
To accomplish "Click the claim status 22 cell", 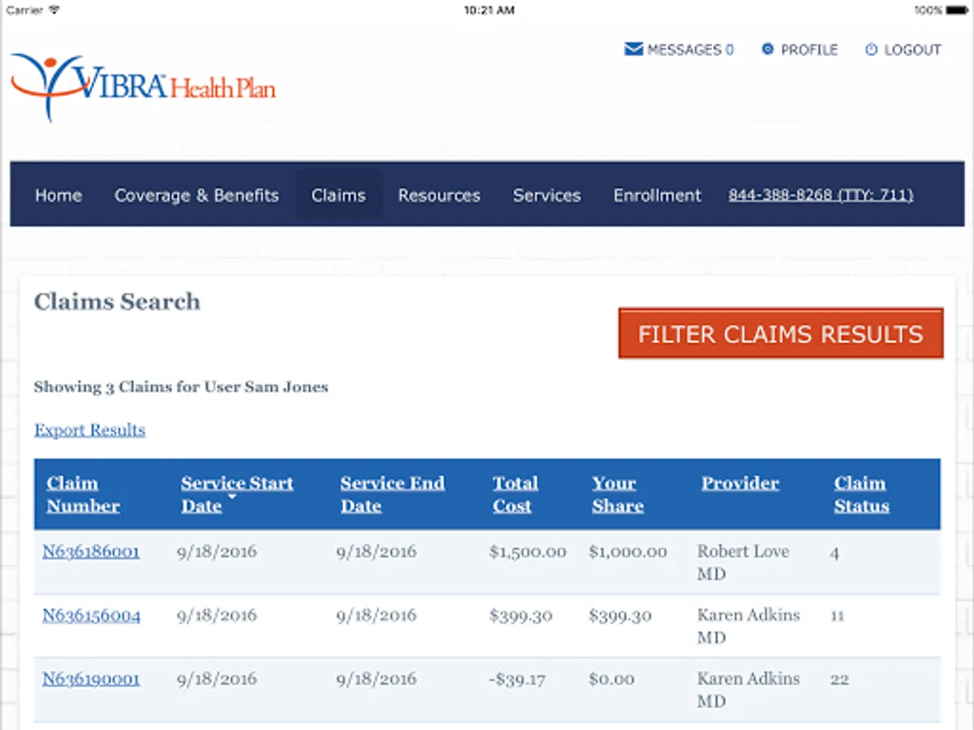I will [839, 679].
